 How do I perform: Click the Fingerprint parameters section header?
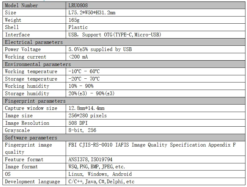pos(124,101)
